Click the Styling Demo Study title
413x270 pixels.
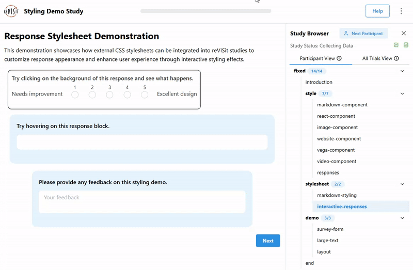tap(54, 11)
